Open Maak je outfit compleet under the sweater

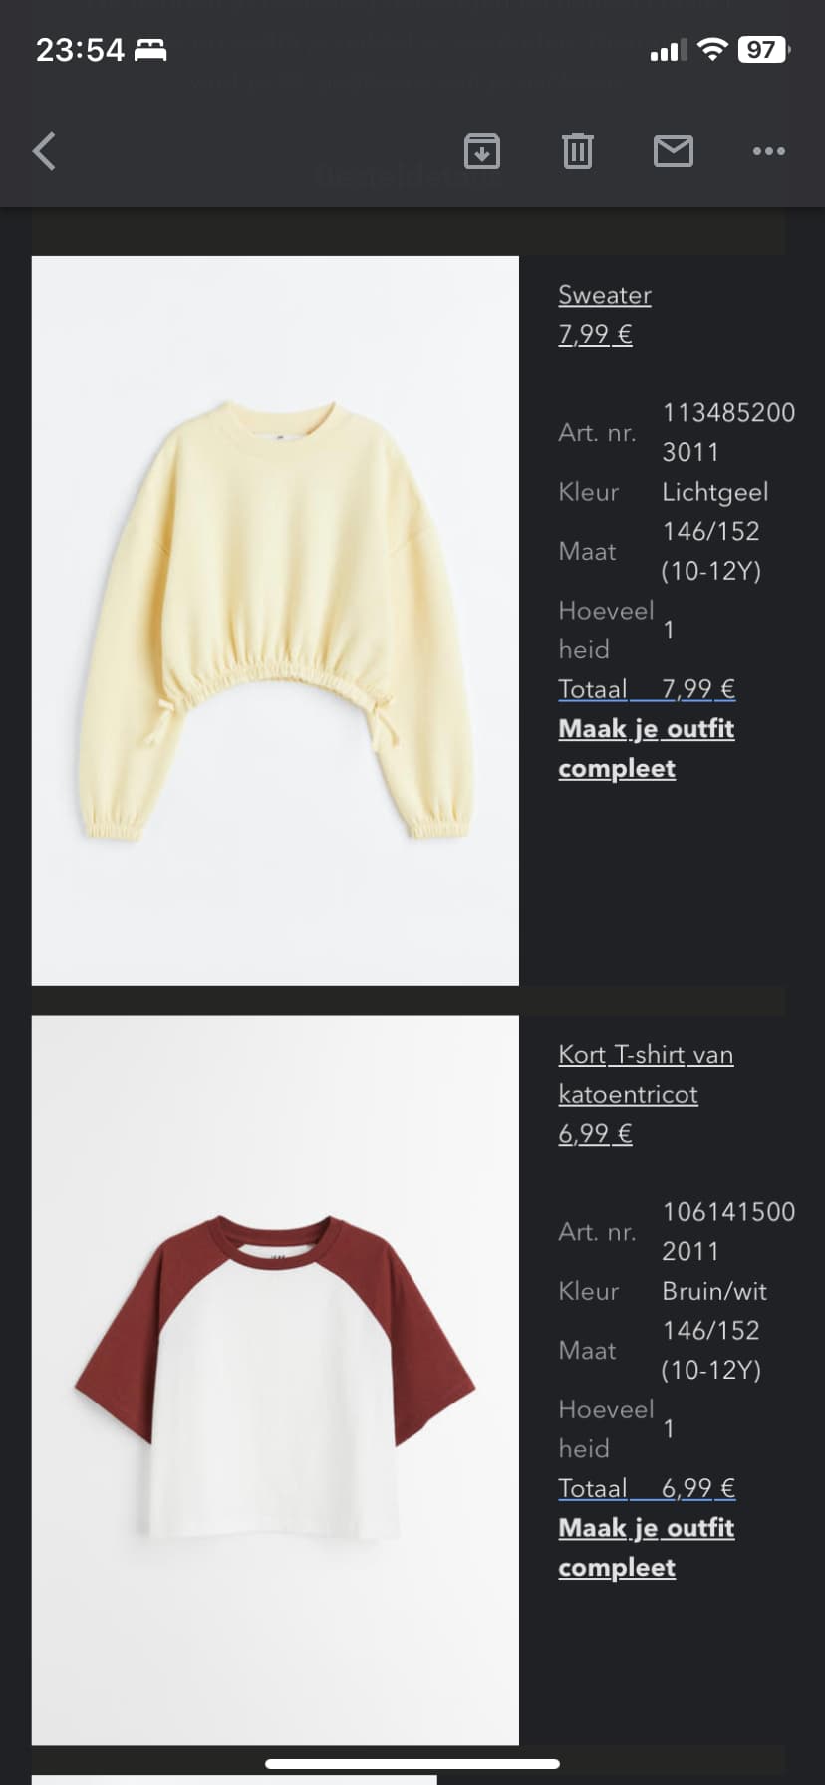pos(647,748)
